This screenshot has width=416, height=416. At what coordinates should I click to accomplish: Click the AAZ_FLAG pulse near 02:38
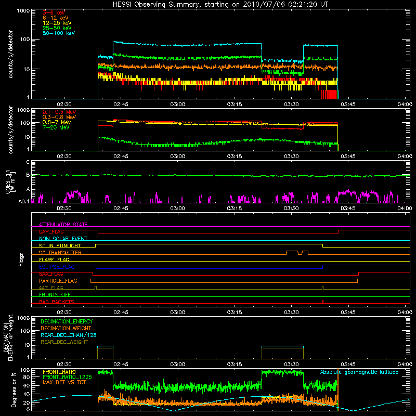pyautogui.click(x=96, y=288)
